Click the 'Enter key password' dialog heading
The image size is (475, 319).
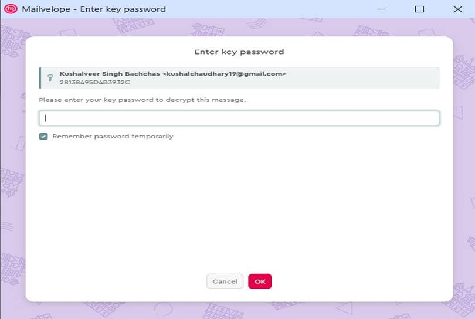click(x=239, y=52)
